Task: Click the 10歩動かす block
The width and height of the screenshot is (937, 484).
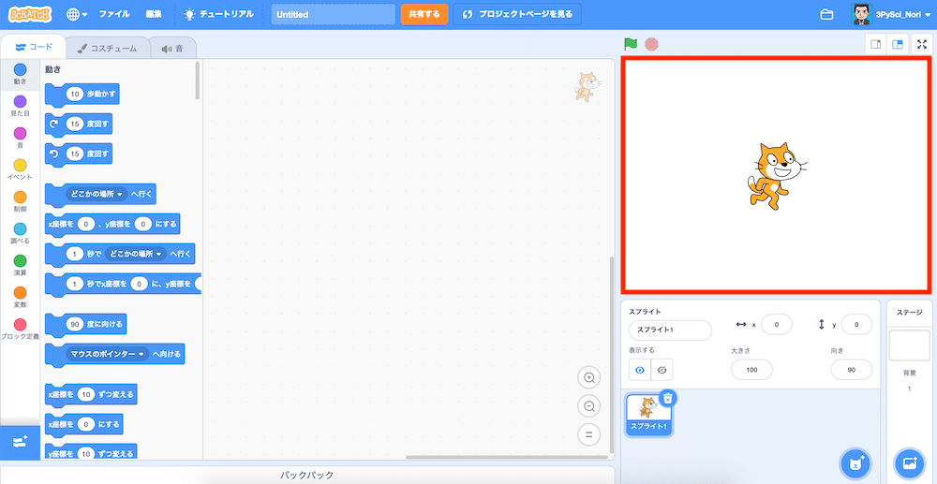Action: tap(82, 95)
